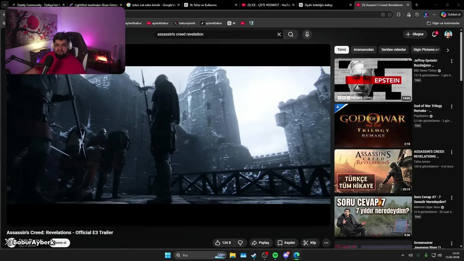The image size is (464, 261).
Task: Open the Türkçe Tüm Hikaye Revelations thumbnail
Action: coord(373,171)
